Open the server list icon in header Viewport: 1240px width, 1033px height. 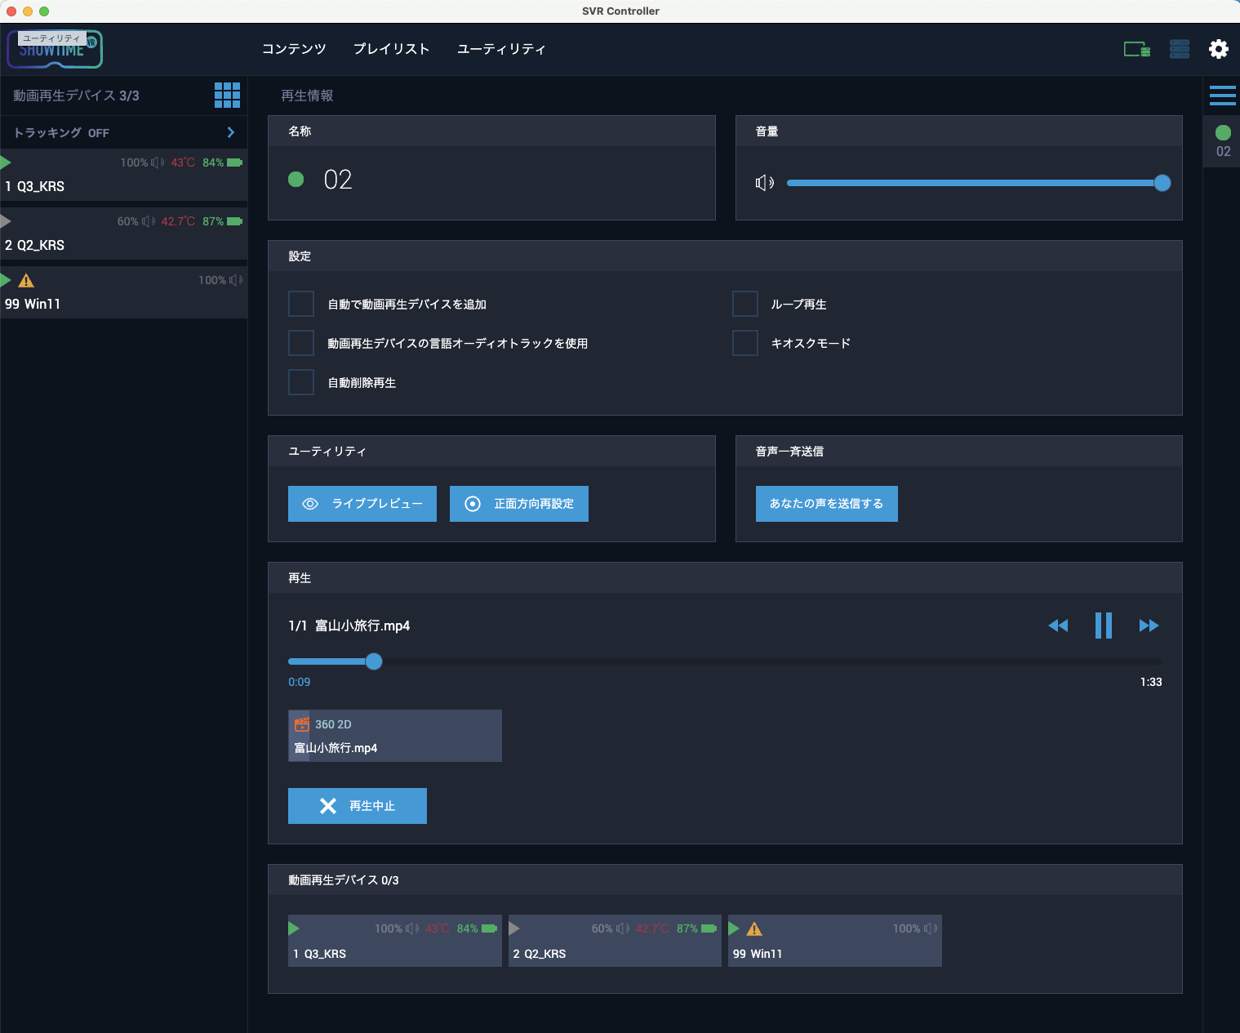[1180, 49]
